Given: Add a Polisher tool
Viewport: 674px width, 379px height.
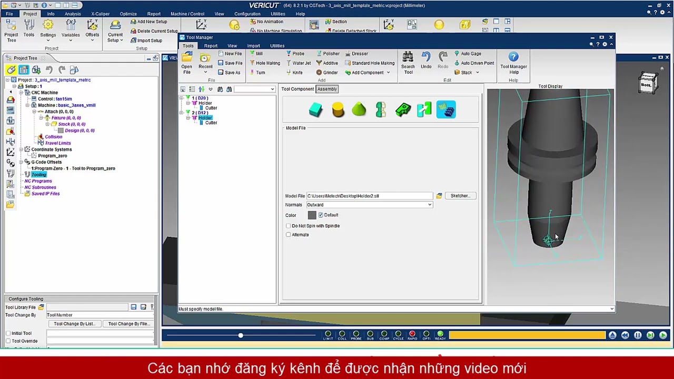Looking at the screenshot, I should [x=328, y=54].
